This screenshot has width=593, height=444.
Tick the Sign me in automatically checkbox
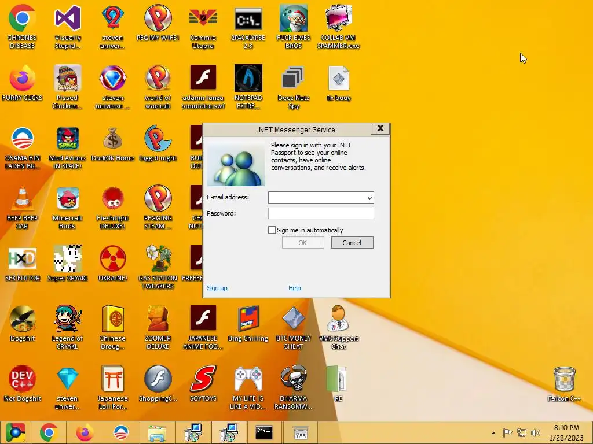pos(272,230)
